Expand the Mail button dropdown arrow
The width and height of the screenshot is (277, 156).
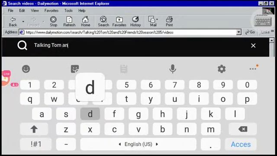tap(157, 19)
